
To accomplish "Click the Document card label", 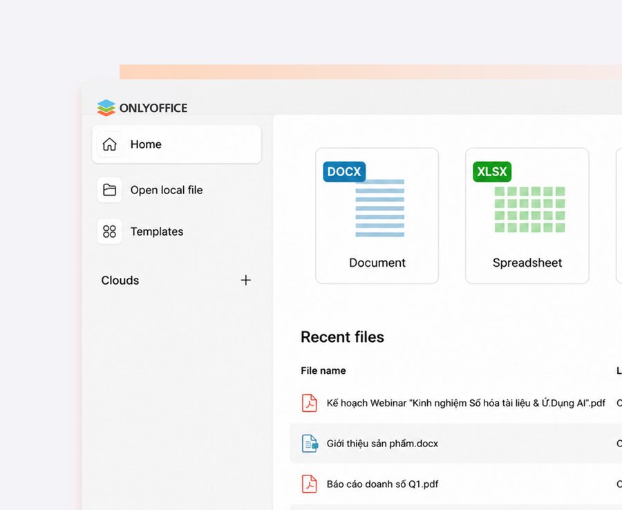I will [377, 263].
